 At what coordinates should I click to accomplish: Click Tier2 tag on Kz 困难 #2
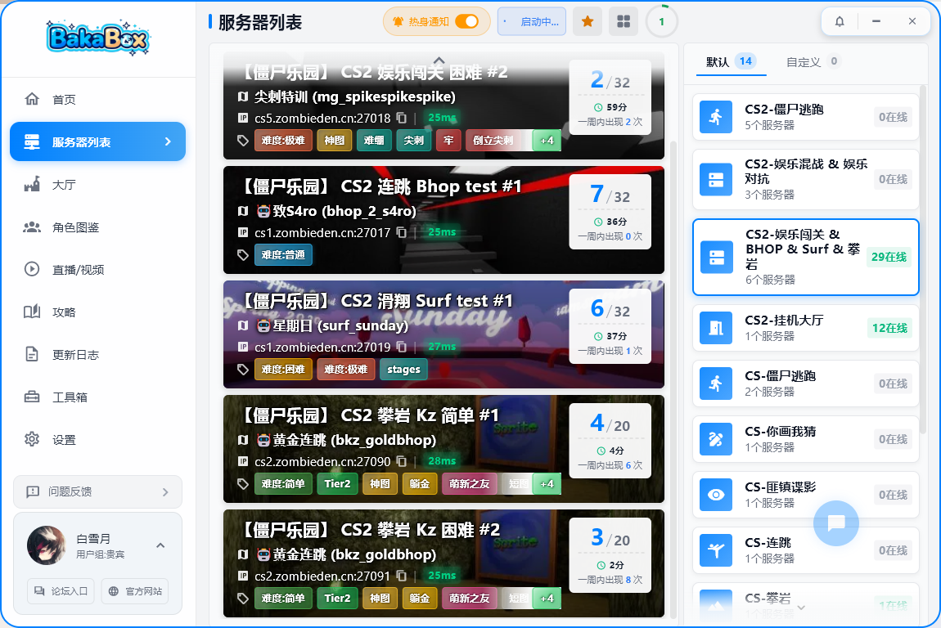[x=337, y=598]
